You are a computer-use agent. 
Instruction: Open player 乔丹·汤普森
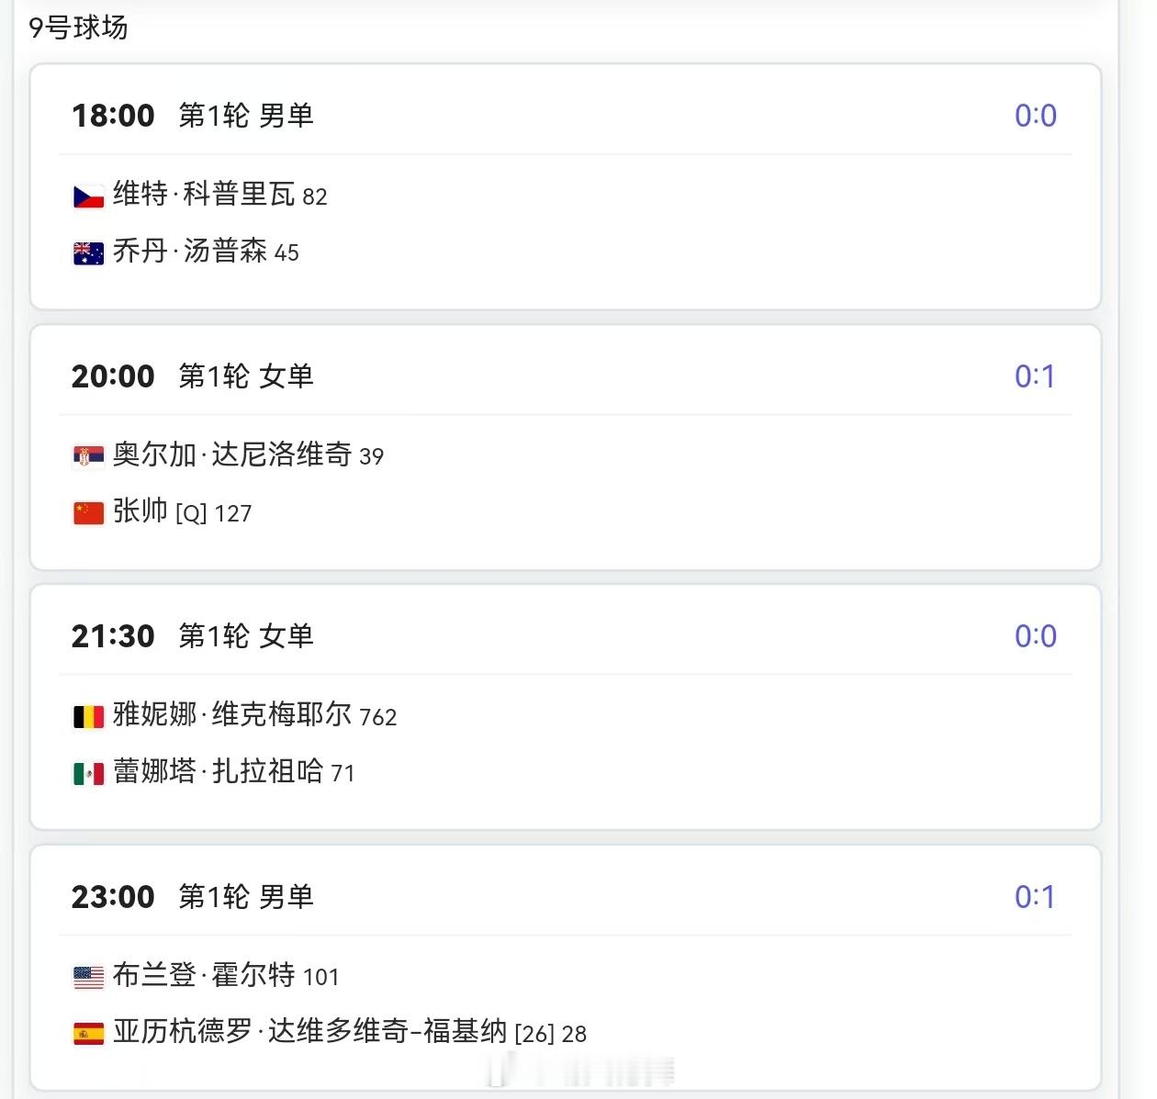click(190, 251)
